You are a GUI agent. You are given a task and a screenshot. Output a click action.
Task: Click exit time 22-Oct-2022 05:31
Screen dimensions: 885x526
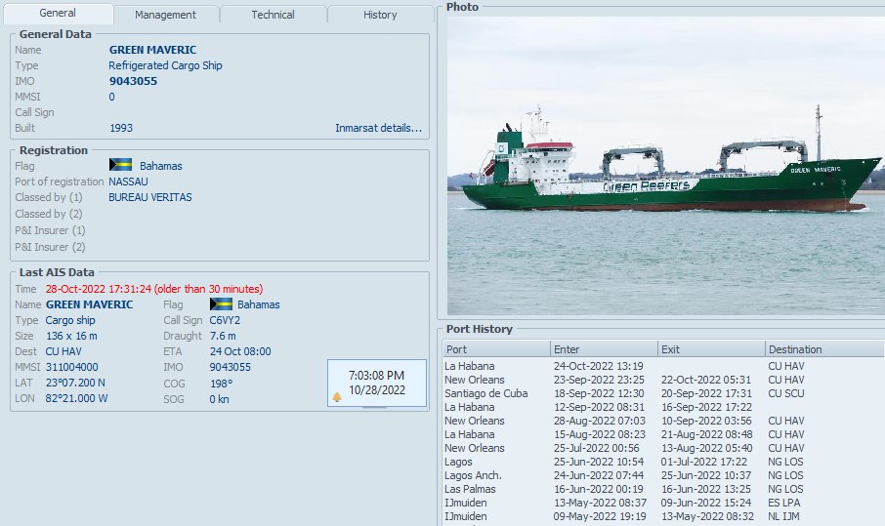coord(706,380)
